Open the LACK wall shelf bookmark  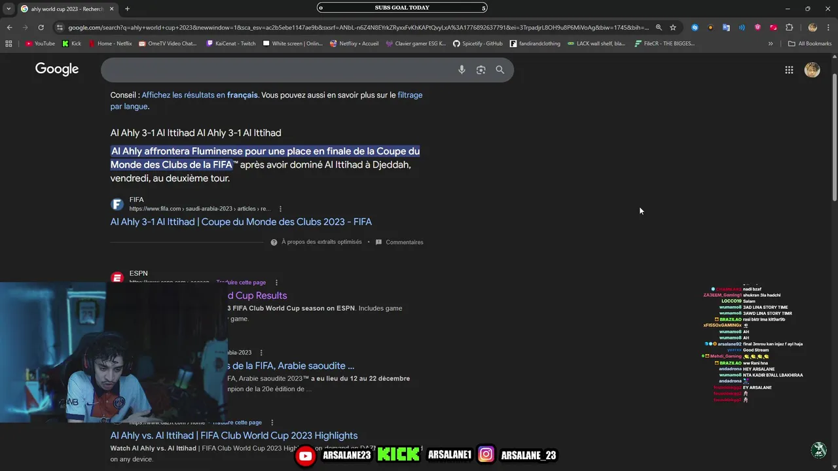click(x=596, y=44)
